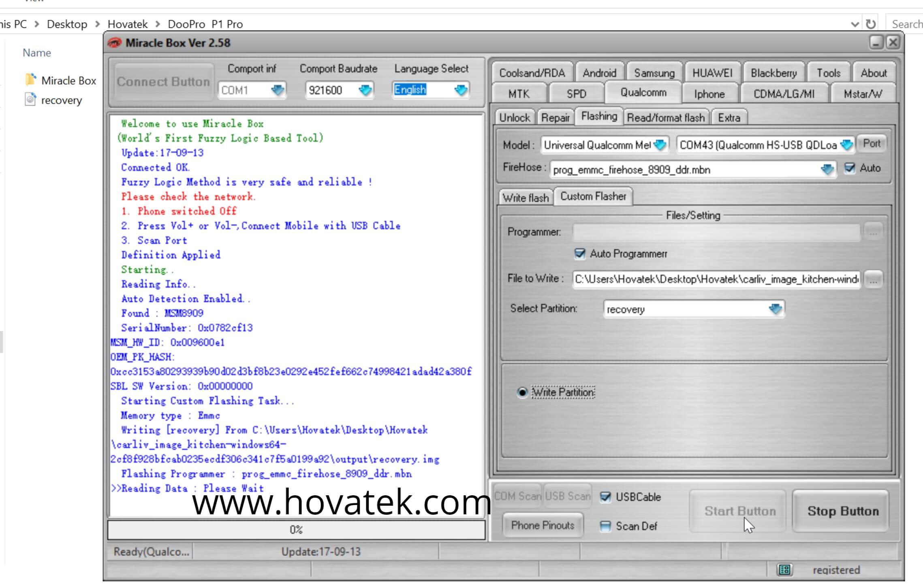The height and width of the screenshot is (586, 923).
Task: Click the USB Scan button
Action: pos(568,496)
